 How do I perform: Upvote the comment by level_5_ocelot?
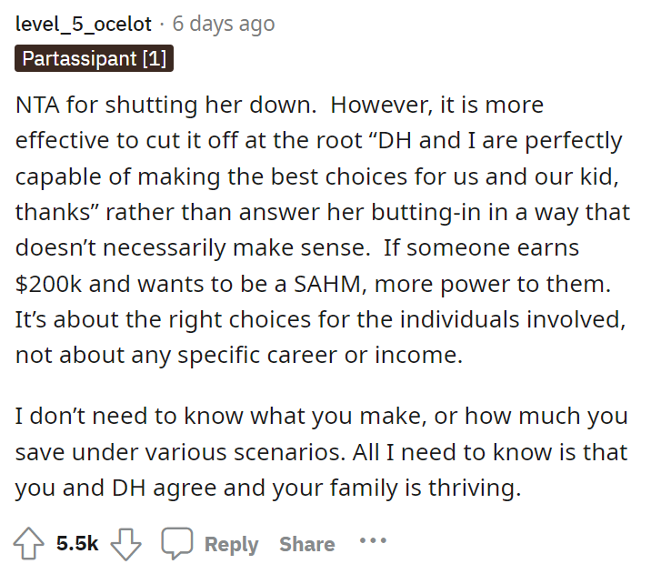[28, 544]
